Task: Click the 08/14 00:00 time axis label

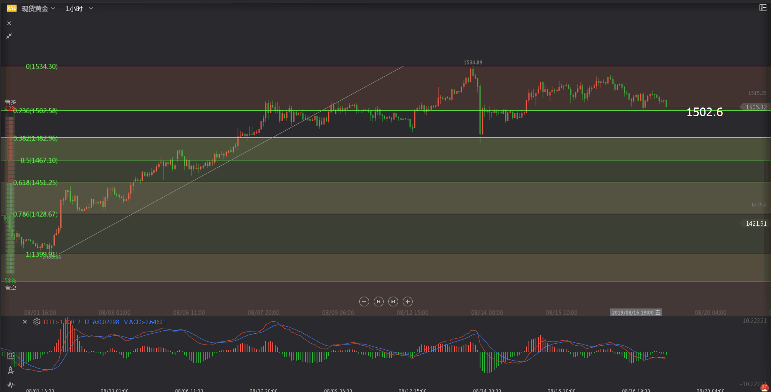Action: pyautogui.click(x=487, y=313)
